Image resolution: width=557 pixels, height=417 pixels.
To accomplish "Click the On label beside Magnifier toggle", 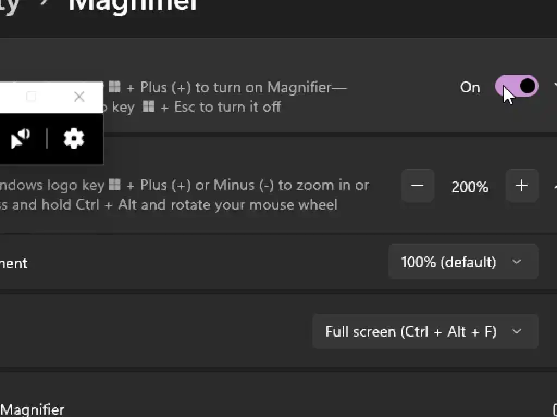I will (x=470, y=87).
